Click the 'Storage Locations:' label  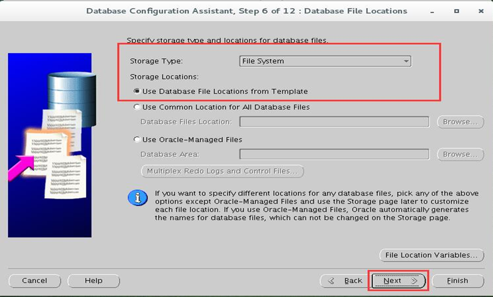point(164,77)
